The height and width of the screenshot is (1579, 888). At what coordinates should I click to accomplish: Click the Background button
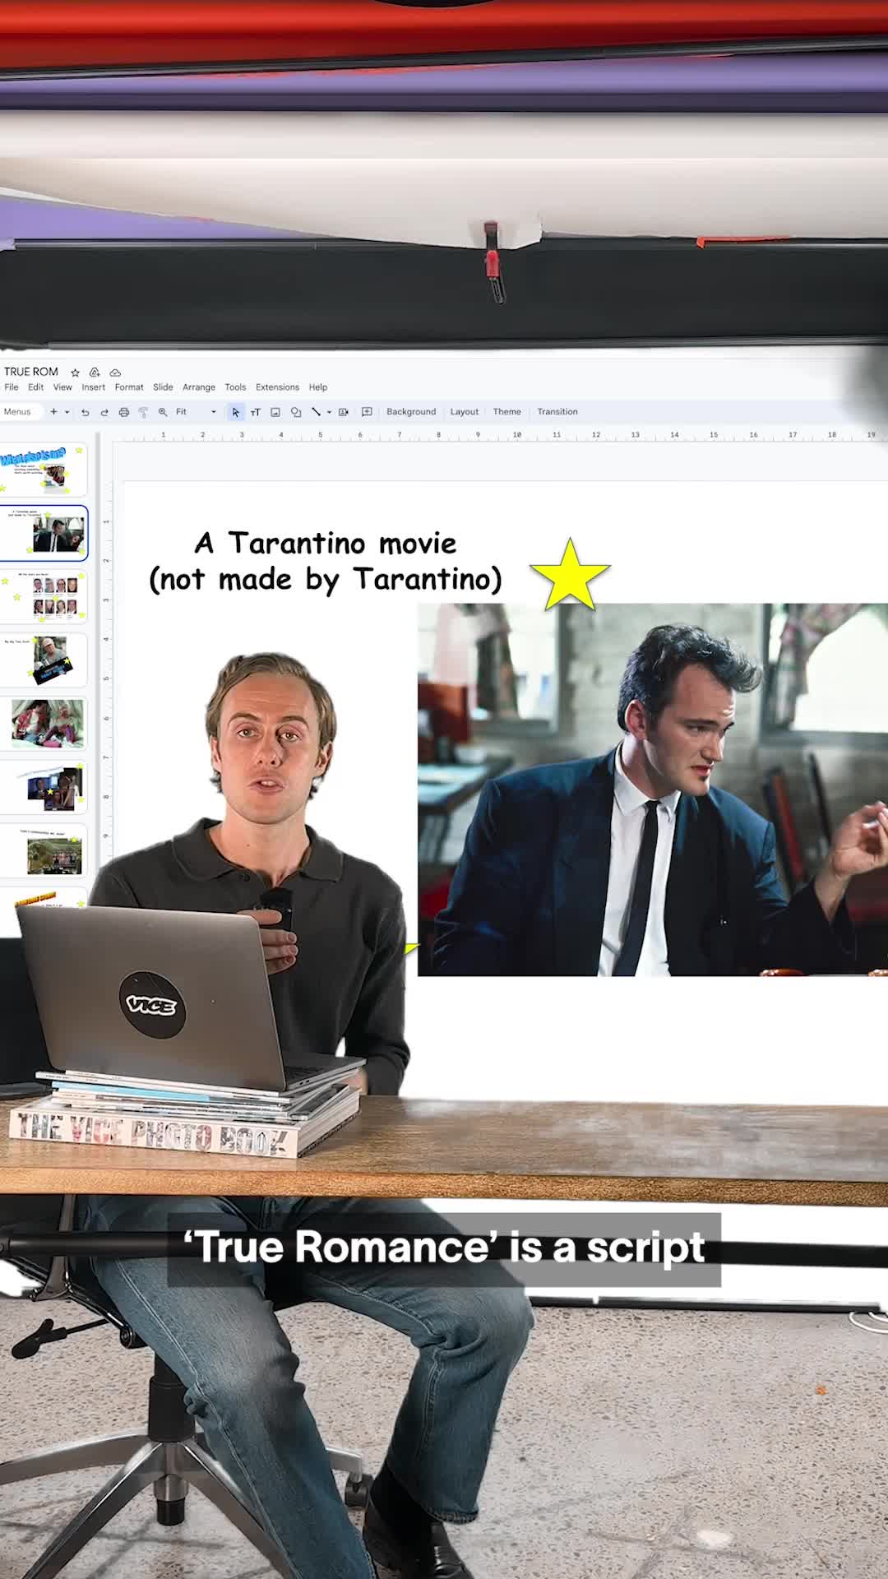click(x=411, y=412)
